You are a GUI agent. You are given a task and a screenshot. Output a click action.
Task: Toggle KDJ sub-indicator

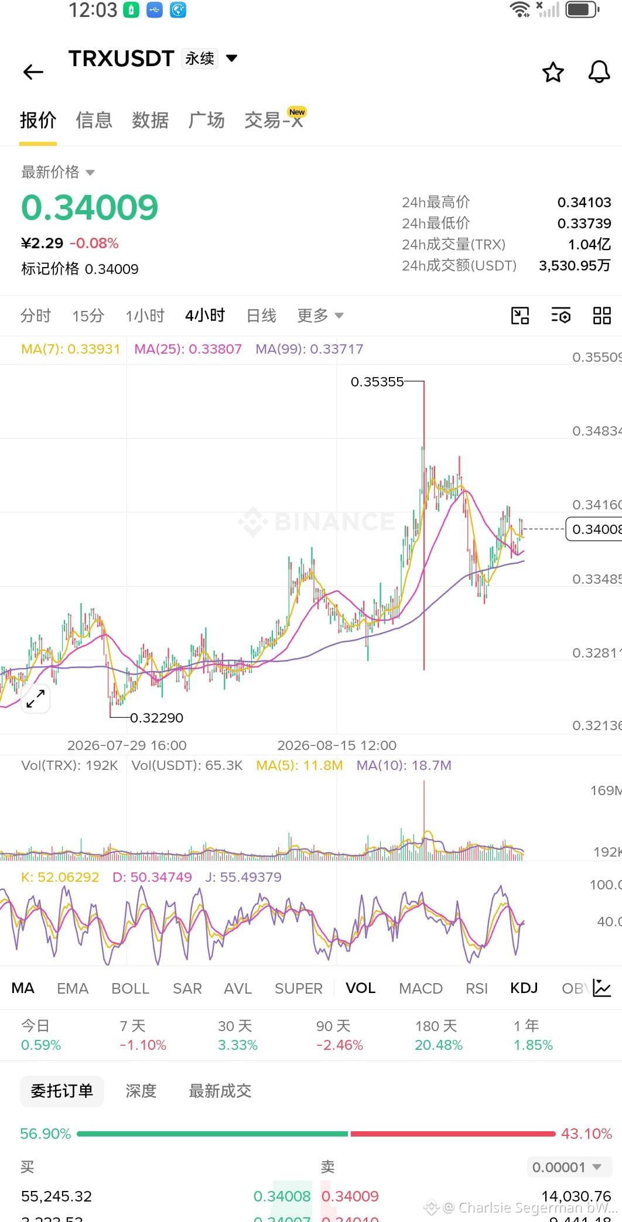coord(524,988)
